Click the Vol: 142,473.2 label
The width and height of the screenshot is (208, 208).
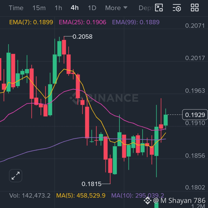(30, 196)
